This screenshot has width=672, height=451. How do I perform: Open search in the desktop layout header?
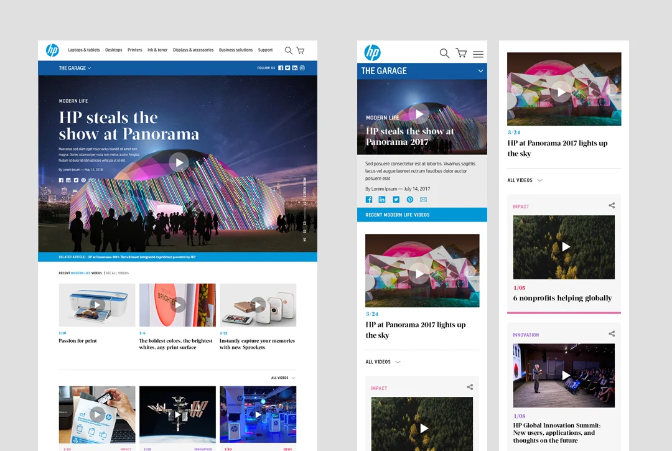pyautogui.click(x=289, y=50)
